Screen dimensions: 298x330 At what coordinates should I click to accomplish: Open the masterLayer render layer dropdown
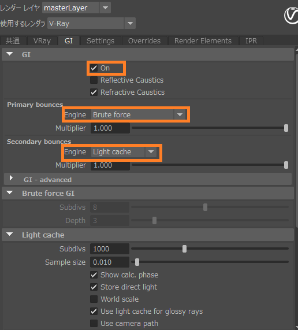click(77, 8)
